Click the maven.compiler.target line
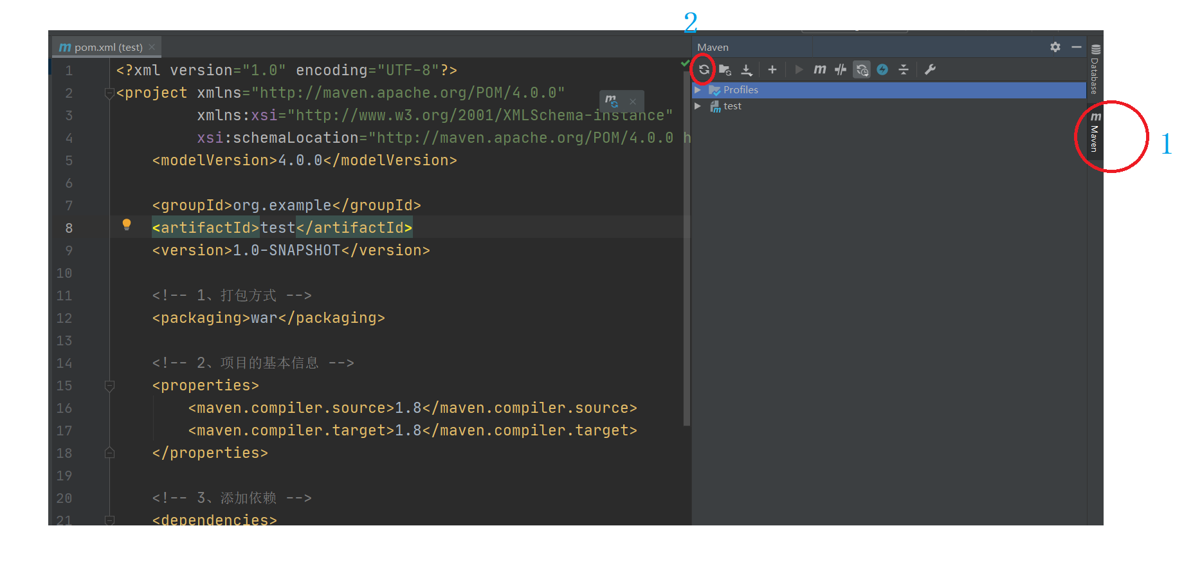 (413, 431)
